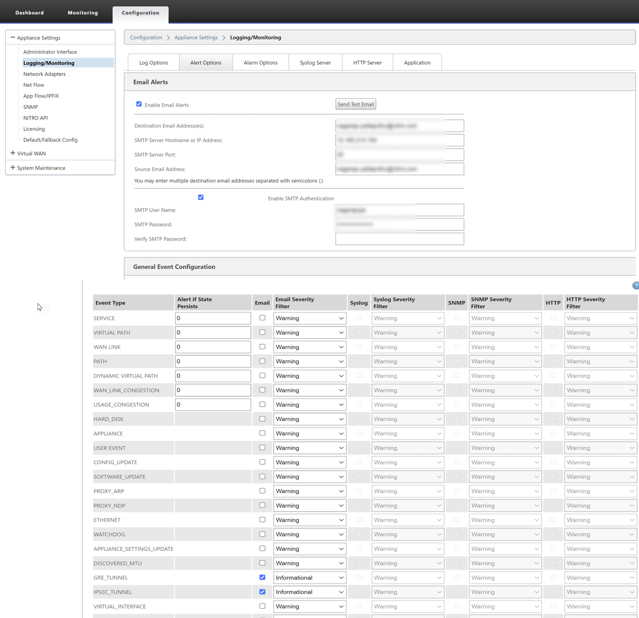Image resolution: width=639 pixels, height=618 pixels.
Task: Open Default/Fallback Config sidebar item
Action: [x=50, y=140]
